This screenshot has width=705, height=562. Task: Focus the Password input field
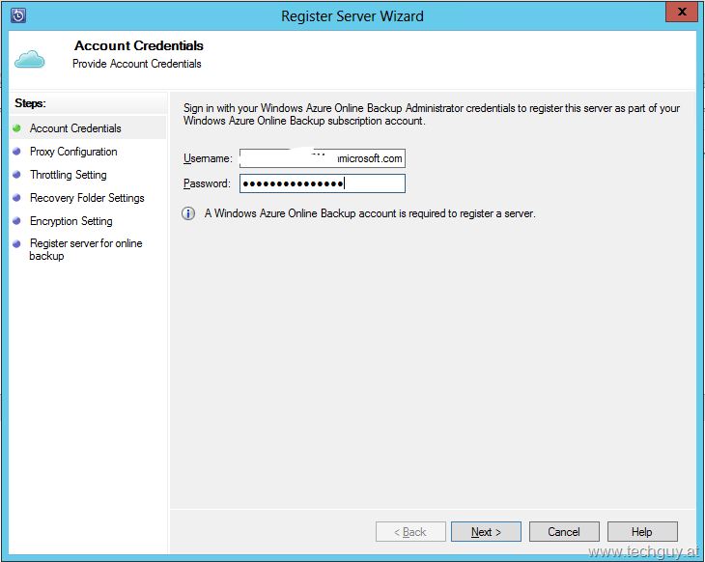pos(322,183)
